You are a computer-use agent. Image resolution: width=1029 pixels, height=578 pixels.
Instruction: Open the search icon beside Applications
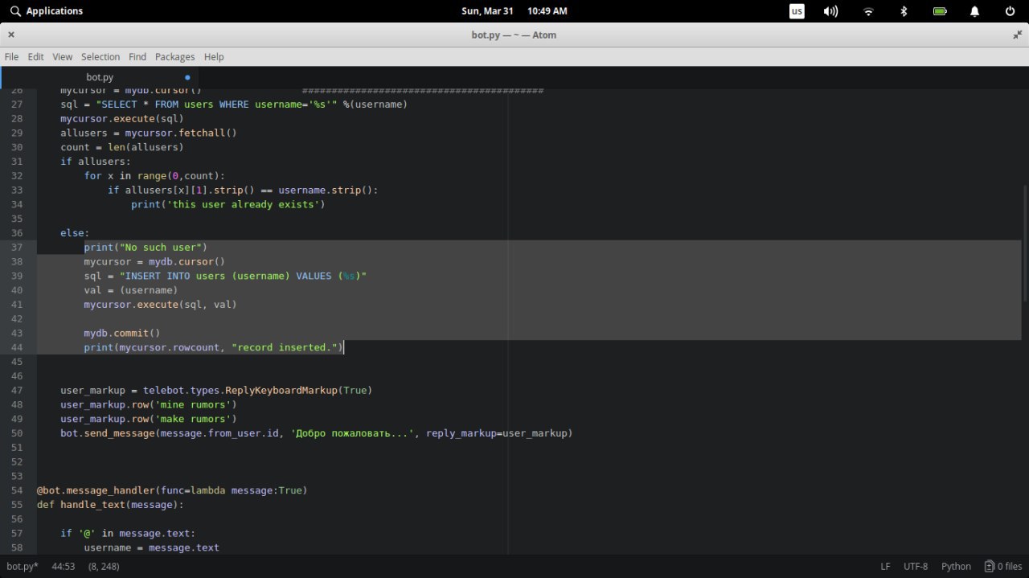click(15, 11)
